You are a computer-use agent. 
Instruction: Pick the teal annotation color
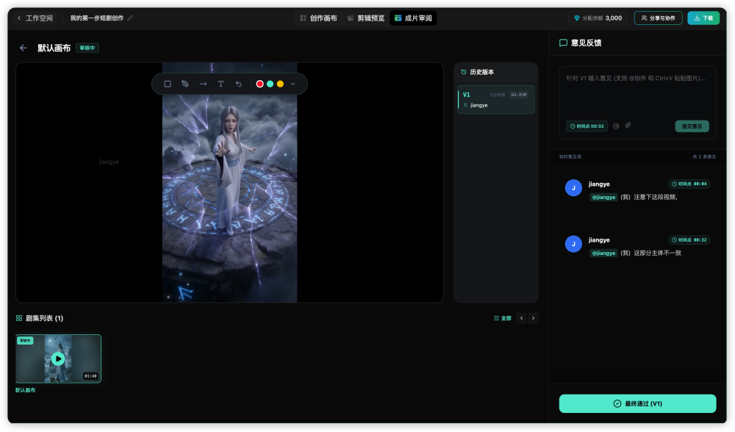pyautogui.click(x=270, y=84)
